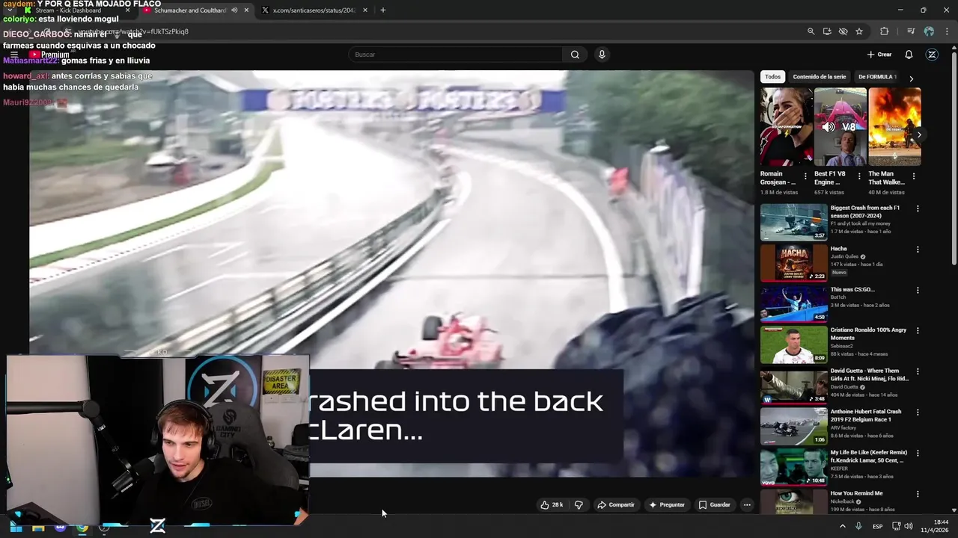Click the ESP language indicator
Screen dimensions: 958x538
click(877, 527)
